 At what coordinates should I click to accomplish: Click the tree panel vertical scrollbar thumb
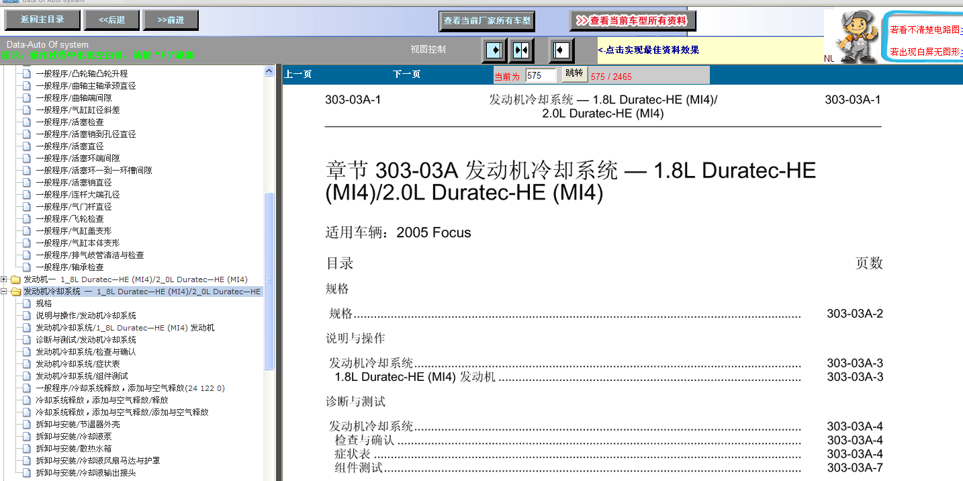tap(269, 281)
